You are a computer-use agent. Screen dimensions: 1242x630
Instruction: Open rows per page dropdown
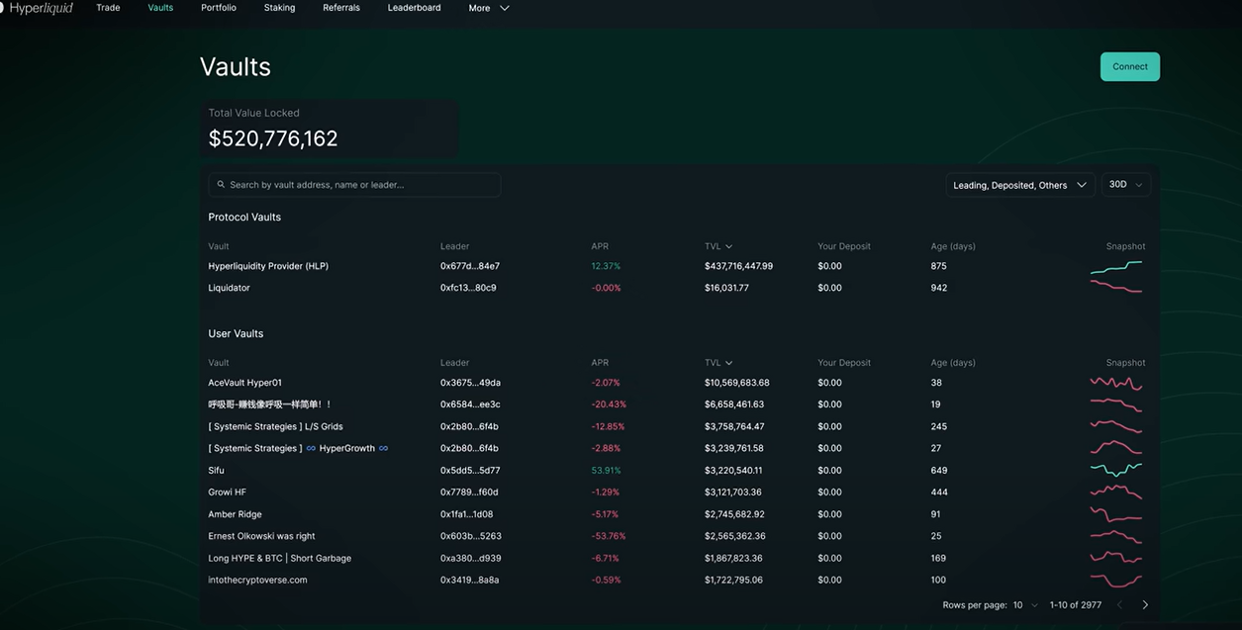point(1025,604)
